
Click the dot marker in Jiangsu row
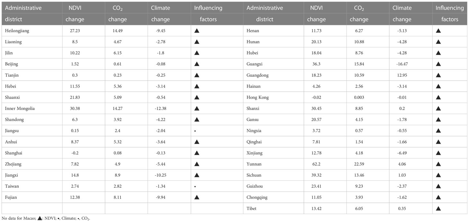click(195, 131)
